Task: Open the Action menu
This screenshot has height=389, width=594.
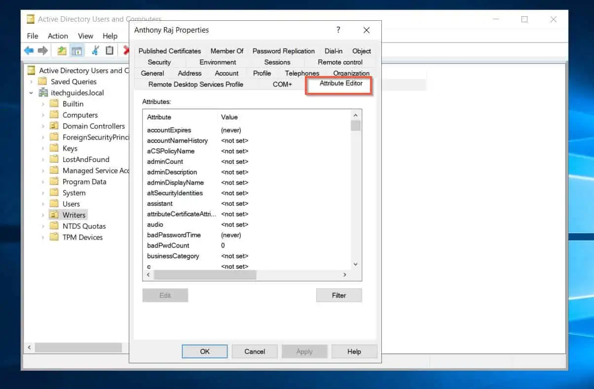Action: pos(58,36)
